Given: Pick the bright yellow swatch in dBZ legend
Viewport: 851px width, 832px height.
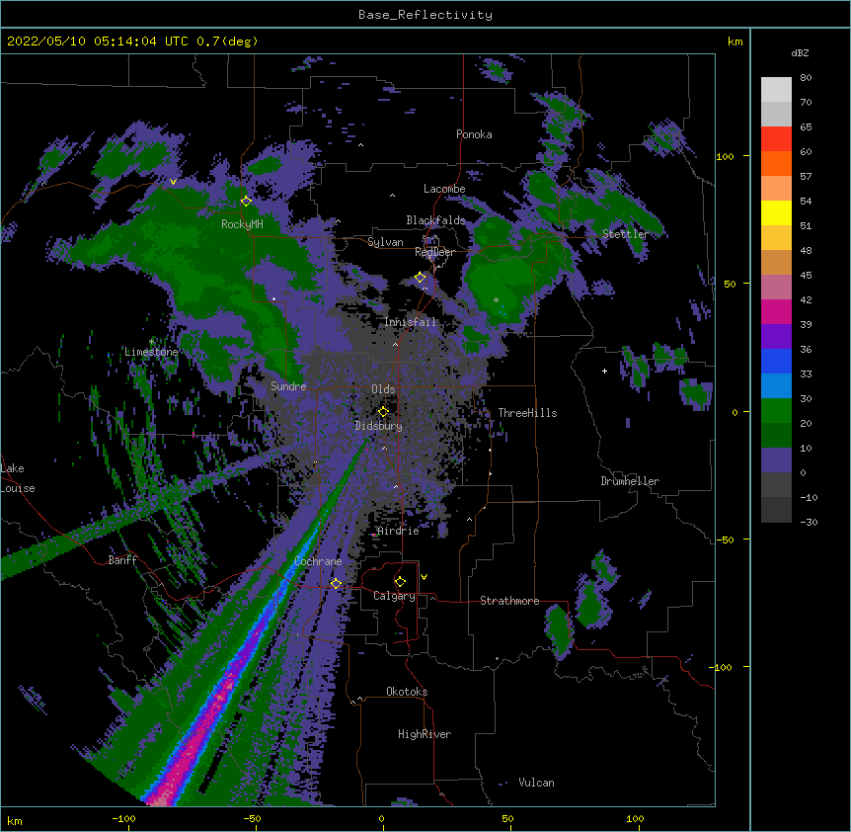Looking at the screenshot, I should (776, 212).
